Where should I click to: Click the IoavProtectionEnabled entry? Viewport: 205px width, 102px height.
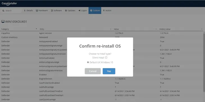[49, 83]
